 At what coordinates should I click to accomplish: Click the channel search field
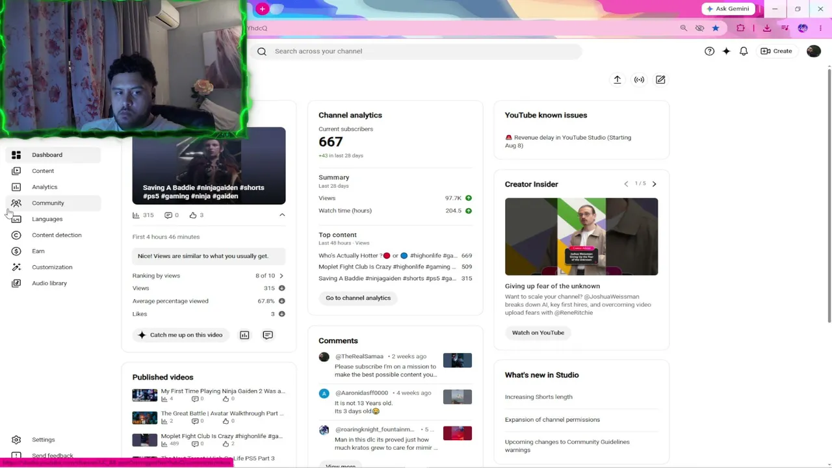click(x=416, y=51)
